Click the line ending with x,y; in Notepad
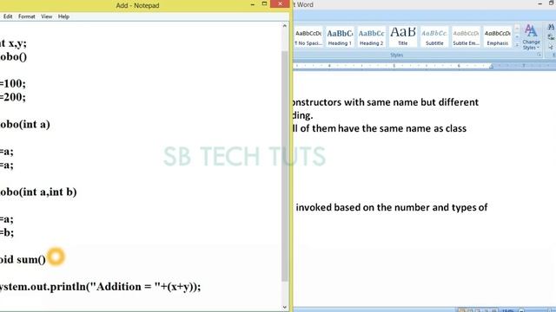Image resolution: width=556 pixels, height=312 pixels. tap(13, 43)
